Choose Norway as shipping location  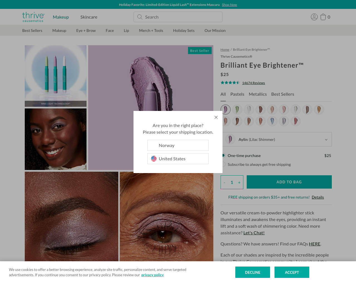(x=178, y=145)
